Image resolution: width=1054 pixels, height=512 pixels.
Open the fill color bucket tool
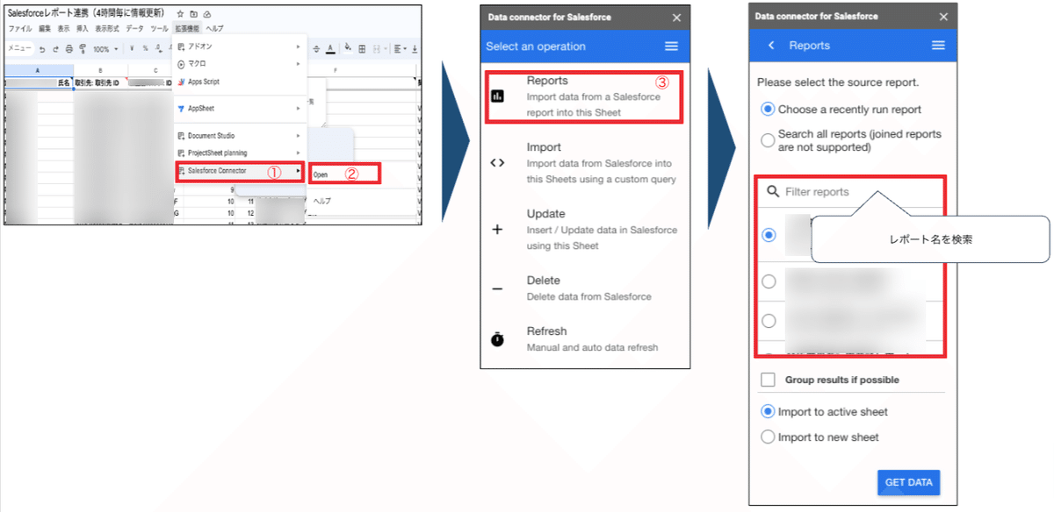(x=348, y=49)
